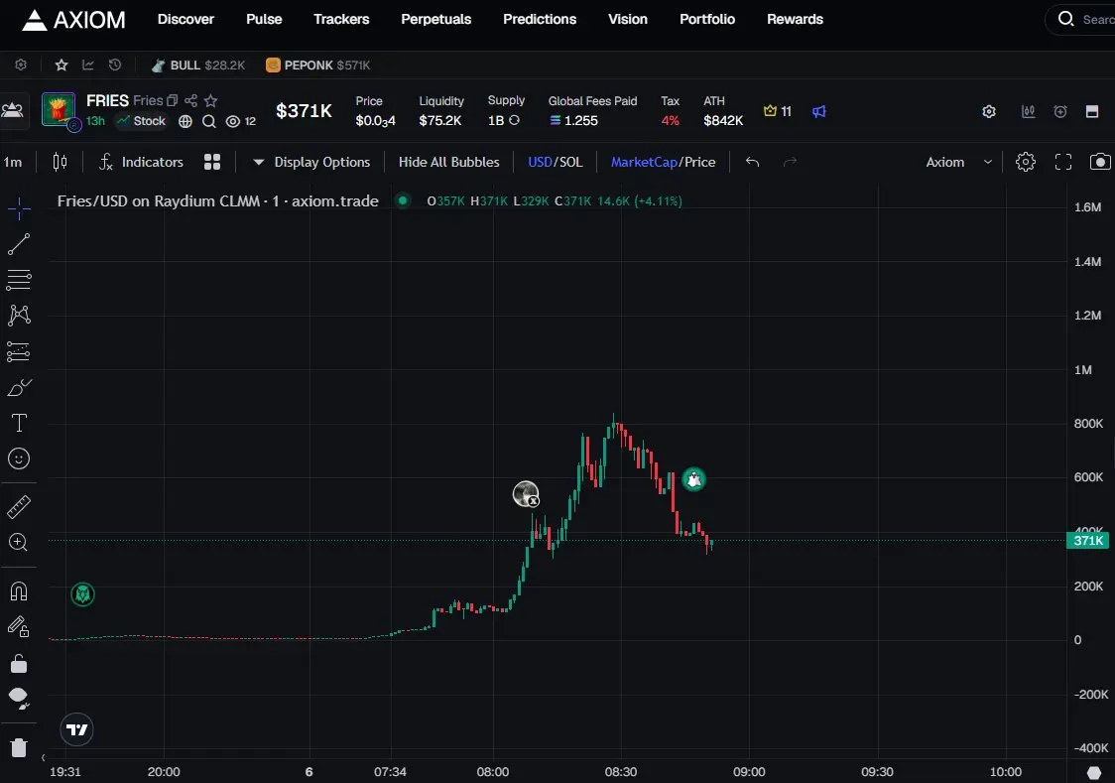Select the trend line drawing tool
This screenshot has height=783, width=1115.
pos(19,244)
